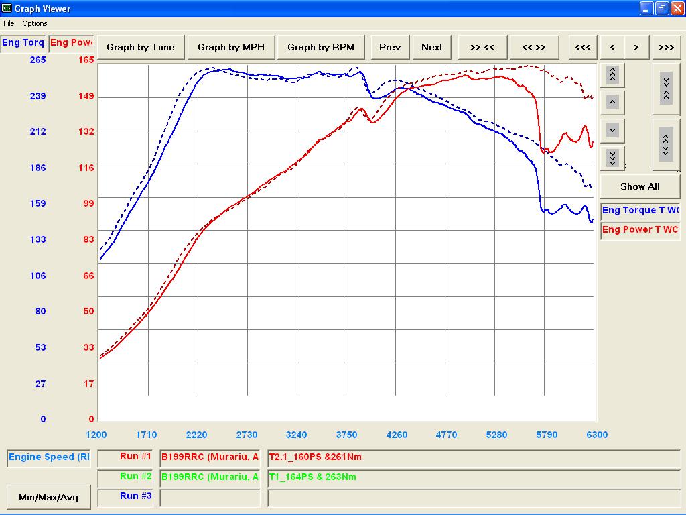Click the single up arrow scroll button
Image resolution: width=686 pixels, height=515 pixels.
[x=612, y=102]
